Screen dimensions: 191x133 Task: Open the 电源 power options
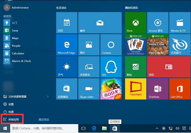(x=9, y=112)
